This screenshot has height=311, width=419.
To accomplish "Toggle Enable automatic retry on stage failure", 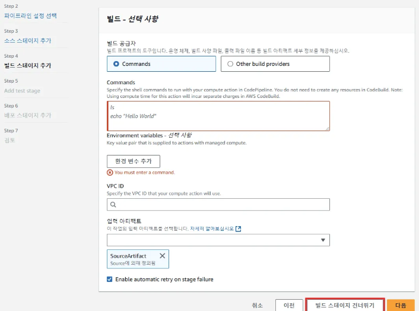I will [x=110, y=279].
